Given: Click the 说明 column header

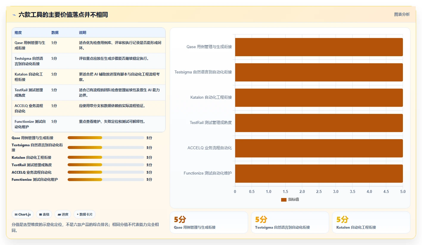Looking at the screenshot, I should [82, 33].
